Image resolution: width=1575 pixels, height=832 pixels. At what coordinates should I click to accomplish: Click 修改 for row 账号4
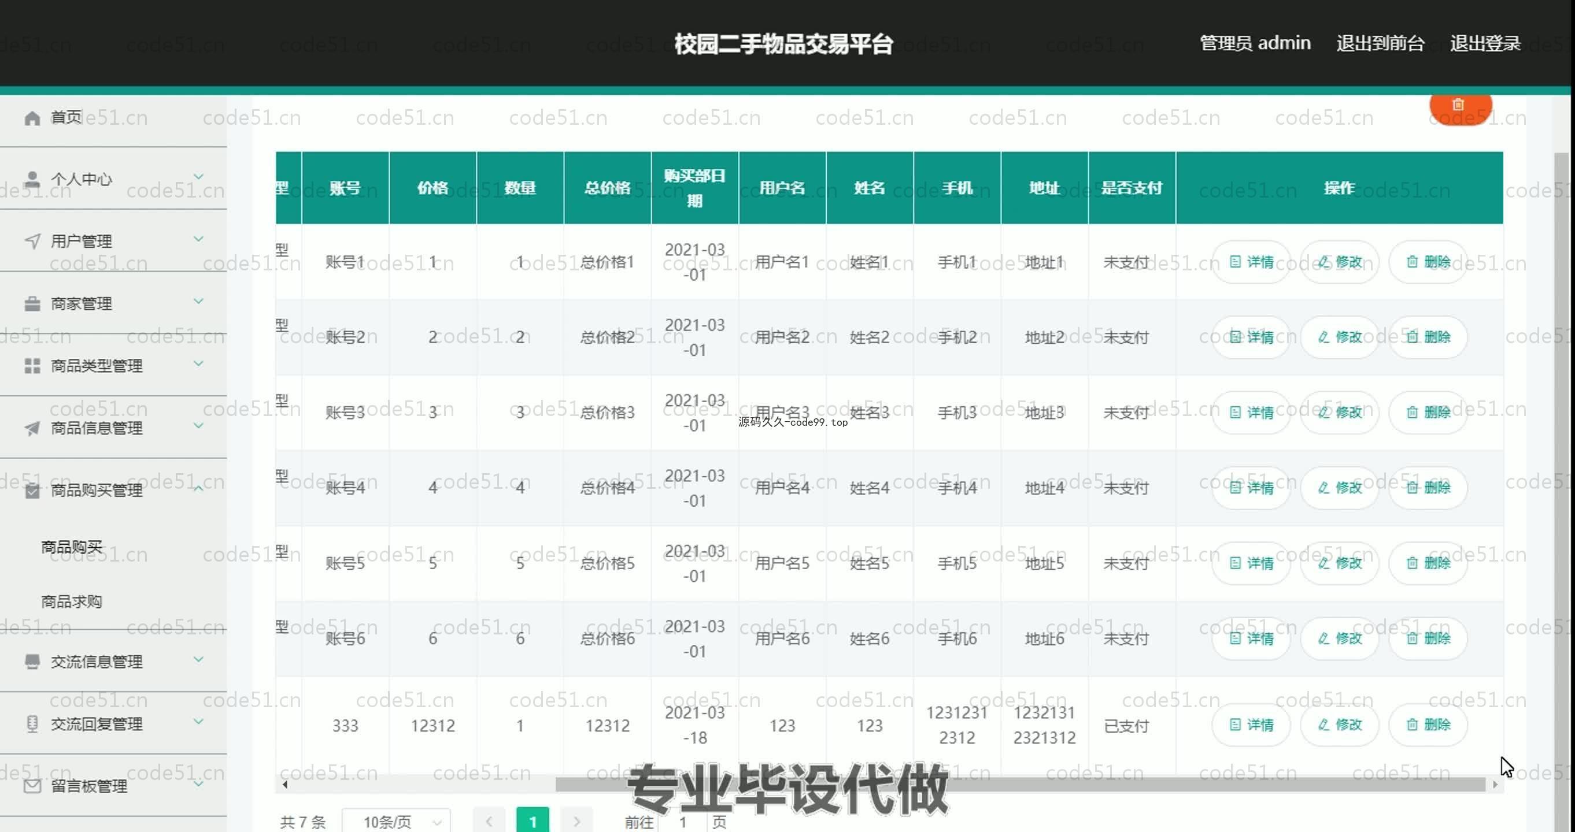pos(1340,488)
